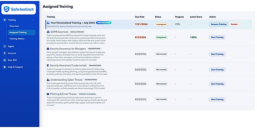Open the Earn $30 page

click(12, 60)
